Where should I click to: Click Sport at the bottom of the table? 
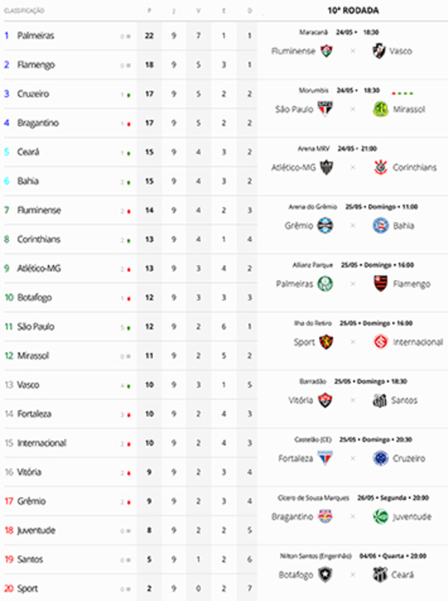pos(27,588)
